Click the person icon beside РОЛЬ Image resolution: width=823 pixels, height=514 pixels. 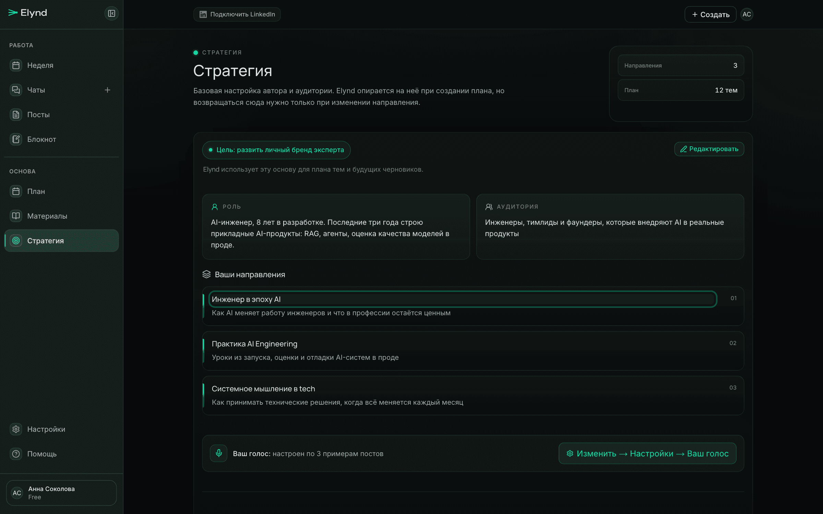215,207
